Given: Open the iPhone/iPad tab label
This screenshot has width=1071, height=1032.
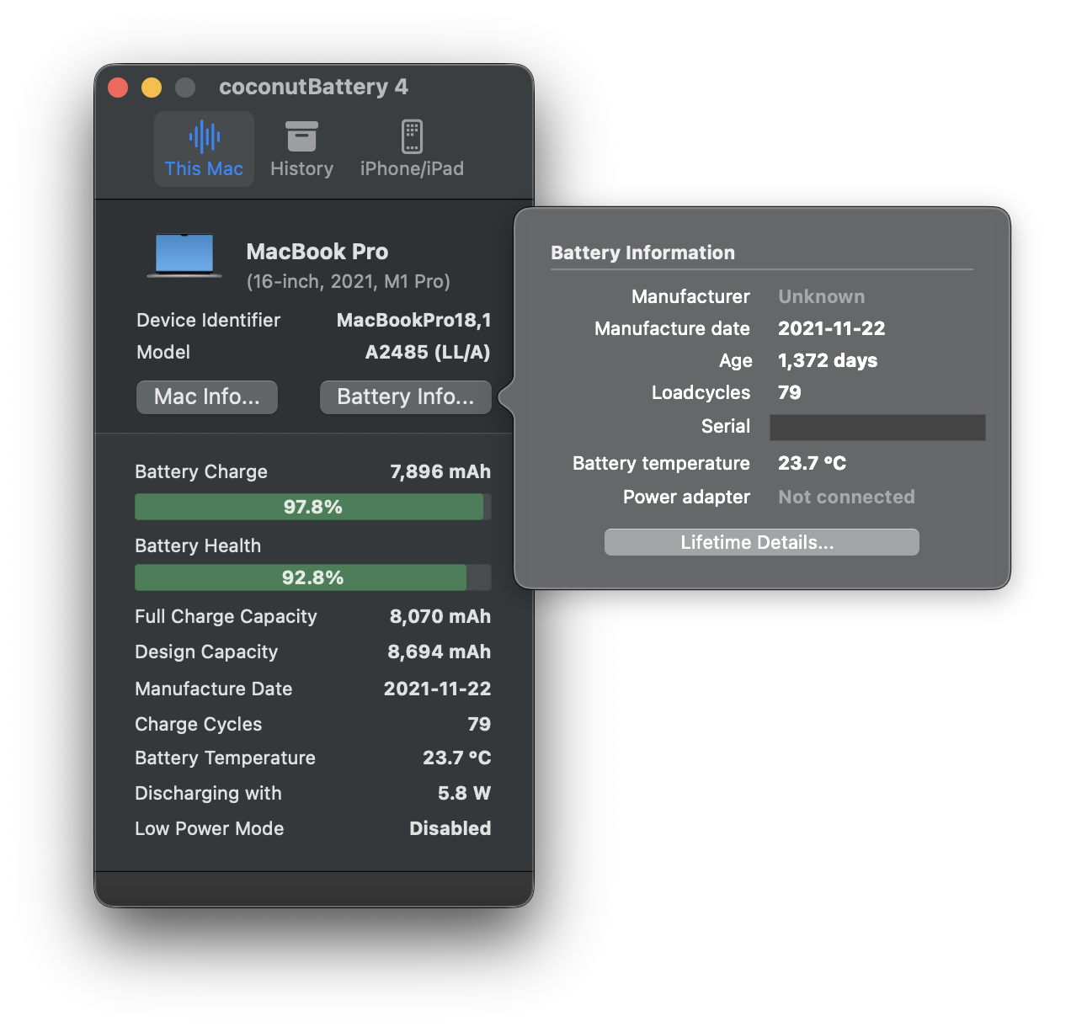Looking at the screenshot, I should (x=412, y=168).
